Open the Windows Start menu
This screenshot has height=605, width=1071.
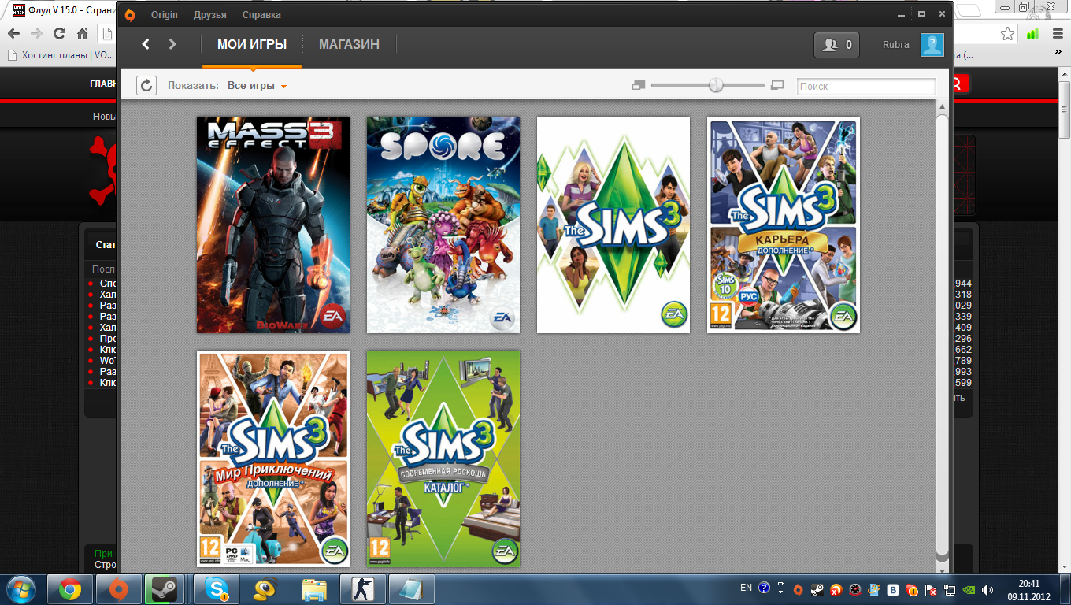(x=20, y=588)
